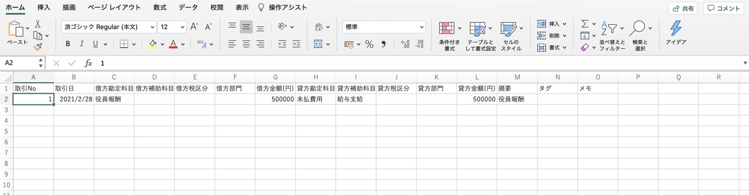Open the font name combo box
749x195 pixels.
click(109, 27)
